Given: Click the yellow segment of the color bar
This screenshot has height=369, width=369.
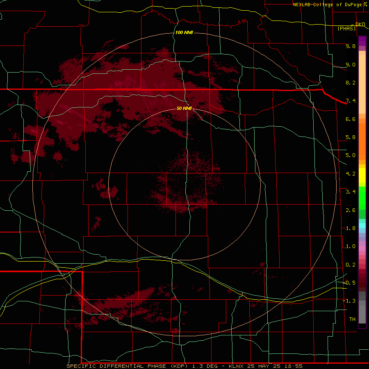Looking at the screenshot, I should point(362,175).
